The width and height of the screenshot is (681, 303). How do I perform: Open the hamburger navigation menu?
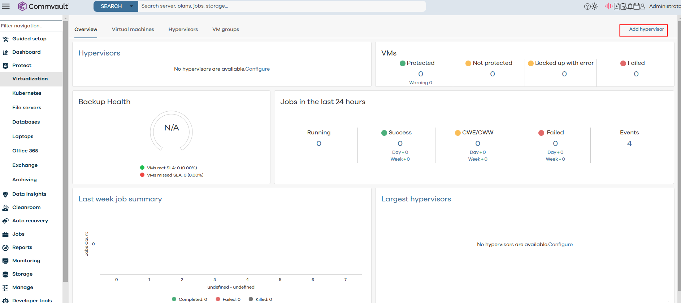coord(6,6)
